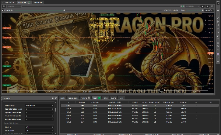
Task: Open the Risk Strategy Foundational dropdown
Action: pos(39,106)
